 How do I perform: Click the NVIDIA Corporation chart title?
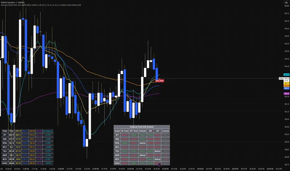[x=12, y=2]
